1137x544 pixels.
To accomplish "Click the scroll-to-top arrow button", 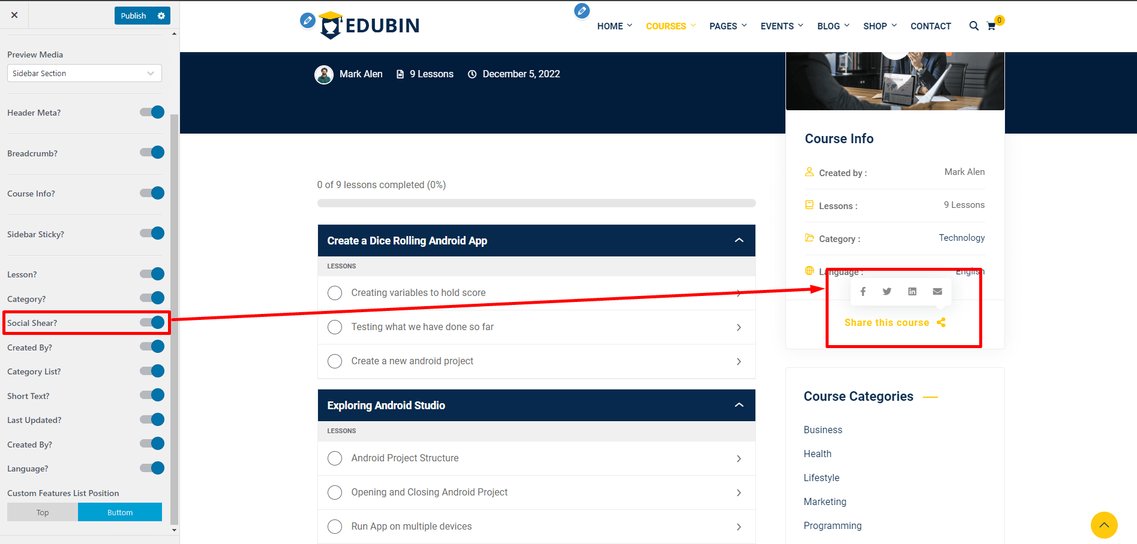I will (x=1103, y=525).
